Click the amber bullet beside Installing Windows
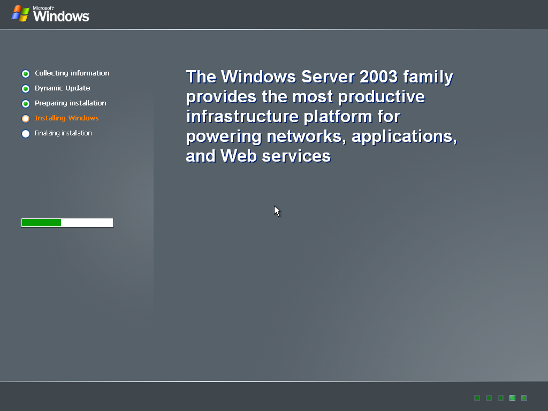 click(26, 118)
